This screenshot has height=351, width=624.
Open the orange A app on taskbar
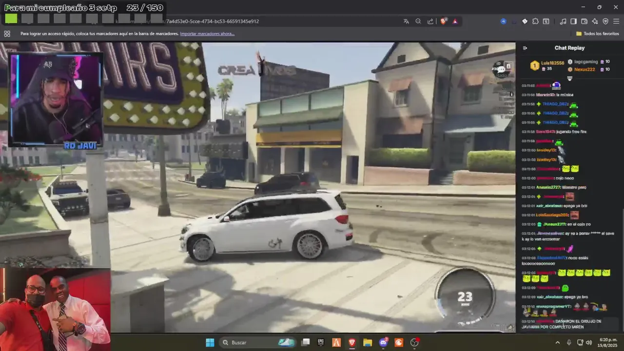click(x=336, y=342)
